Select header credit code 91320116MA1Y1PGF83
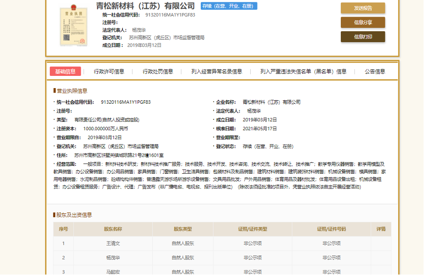 click(x=170, y=15)
